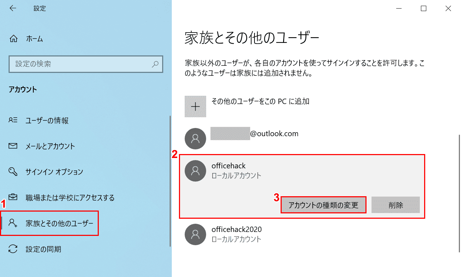461x277 pixels.
Task: Select the サインイン オプション key icon
Action: point(13,172)
